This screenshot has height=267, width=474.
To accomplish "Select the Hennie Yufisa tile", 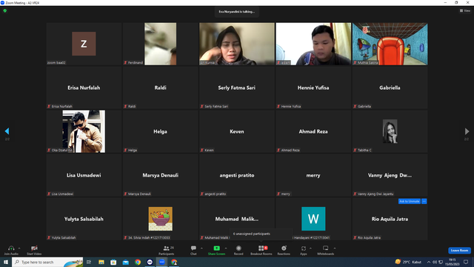I will click(x=313, y=88).
